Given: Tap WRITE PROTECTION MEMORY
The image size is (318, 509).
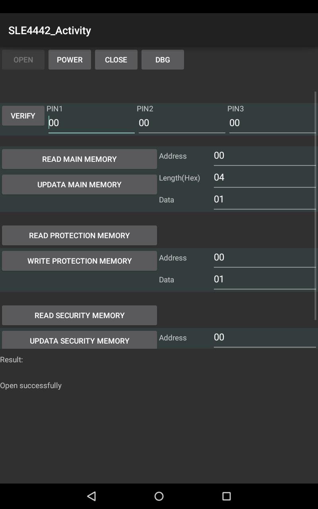Looking at the screenshot, I should point(79,260).
